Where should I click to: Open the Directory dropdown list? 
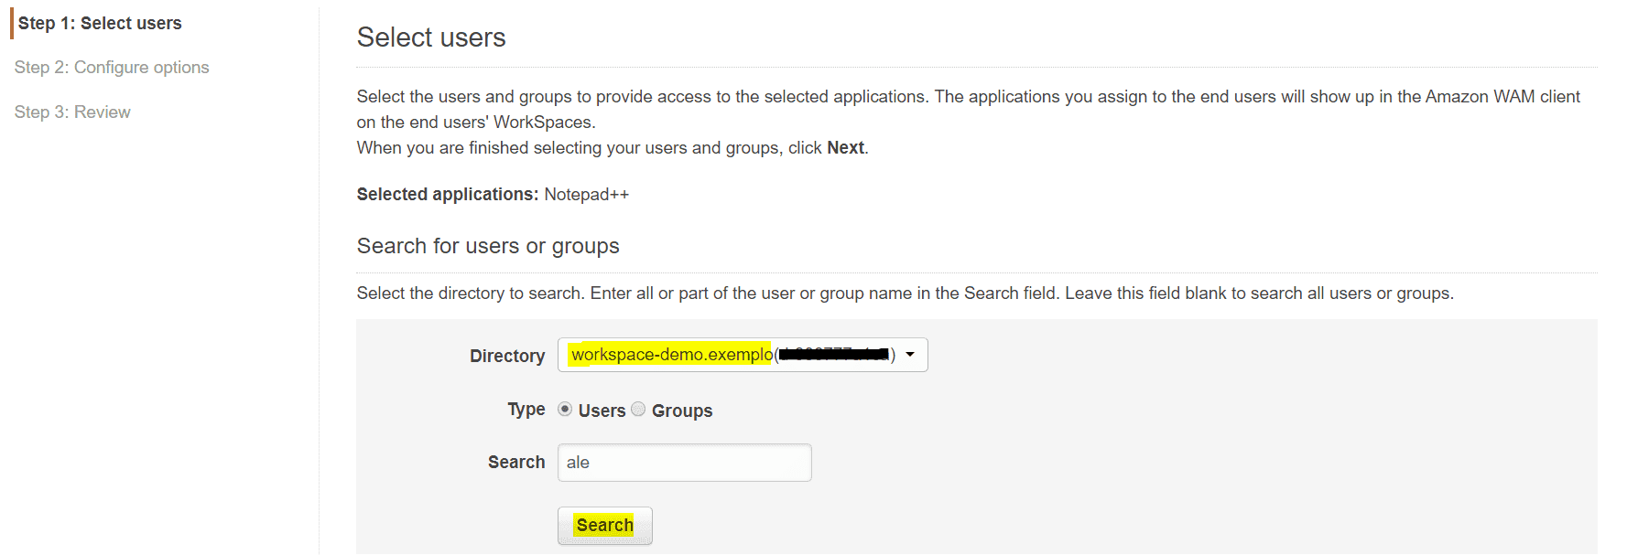(742, 355)
